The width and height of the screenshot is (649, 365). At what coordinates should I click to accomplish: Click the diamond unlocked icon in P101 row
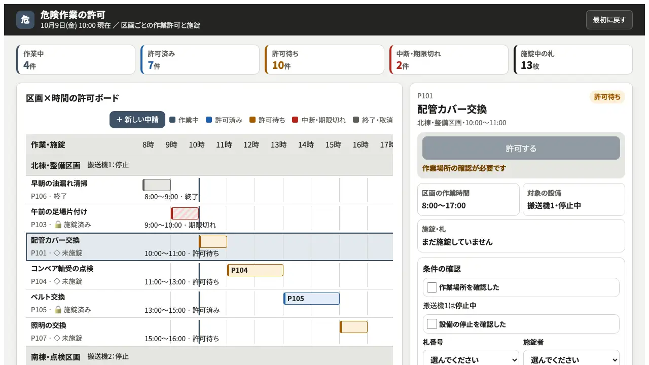tap(57, 253)
